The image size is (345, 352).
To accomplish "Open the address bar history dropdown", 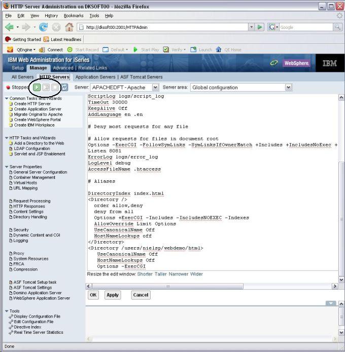I will [252, 27].
